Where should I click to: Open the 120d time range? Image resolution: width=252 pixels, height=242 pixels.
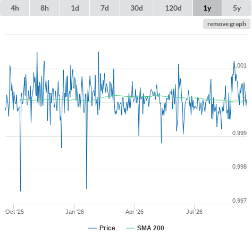(x=173, y=8)
